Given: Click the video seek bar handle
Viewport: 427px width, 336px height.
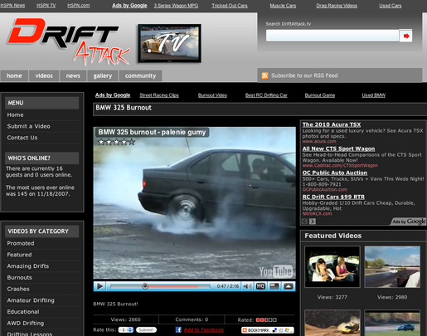Looking at the screenshot, I should pos(145,286).
